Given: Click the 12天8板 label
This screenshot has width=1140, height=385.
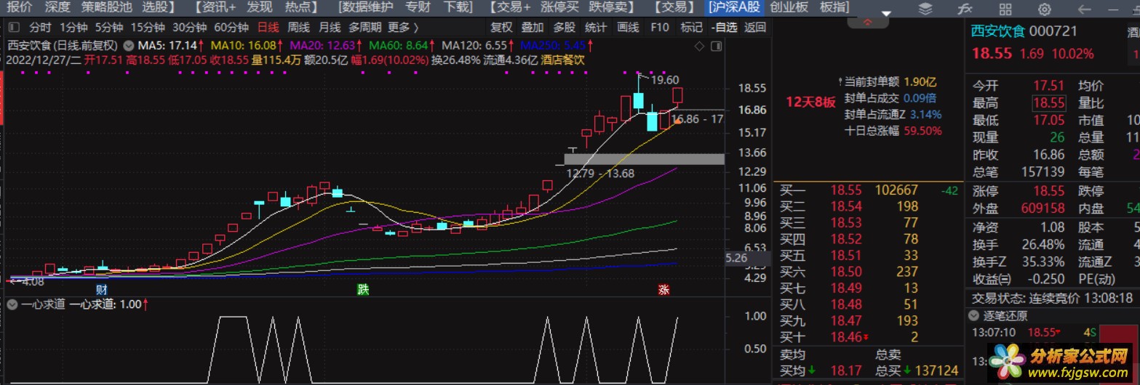Looking at the screenshot, I should [x=810, y=102].
